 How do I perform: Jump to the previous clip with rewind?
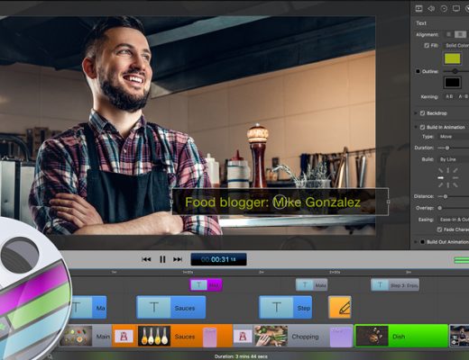[x=146, y=259]
